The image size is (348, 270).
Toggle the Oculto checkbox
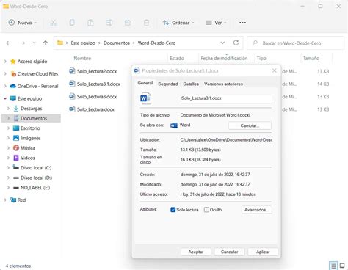[x=206, y=210]
